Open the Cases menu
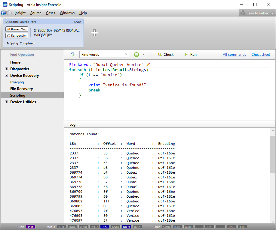Viewport: 276px width, 230px height. click(x=51, y=13)
